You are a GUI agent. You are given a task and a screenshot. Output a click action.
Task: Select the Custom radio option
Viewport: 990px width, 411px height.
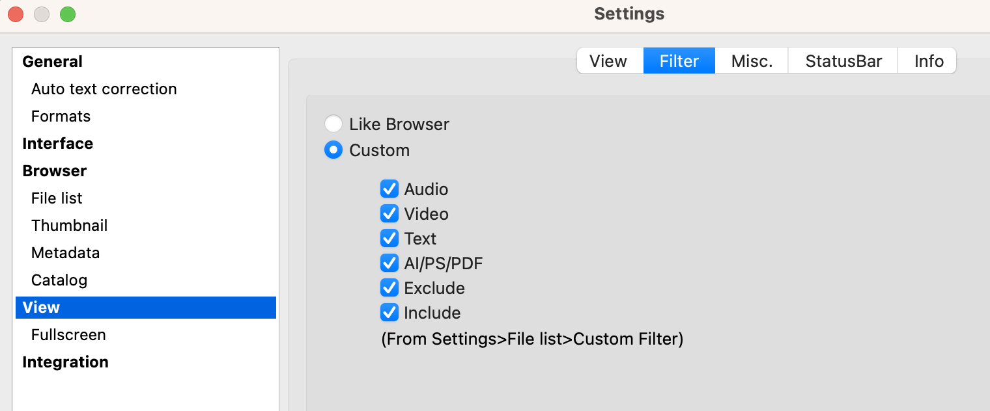click(333, 150)
